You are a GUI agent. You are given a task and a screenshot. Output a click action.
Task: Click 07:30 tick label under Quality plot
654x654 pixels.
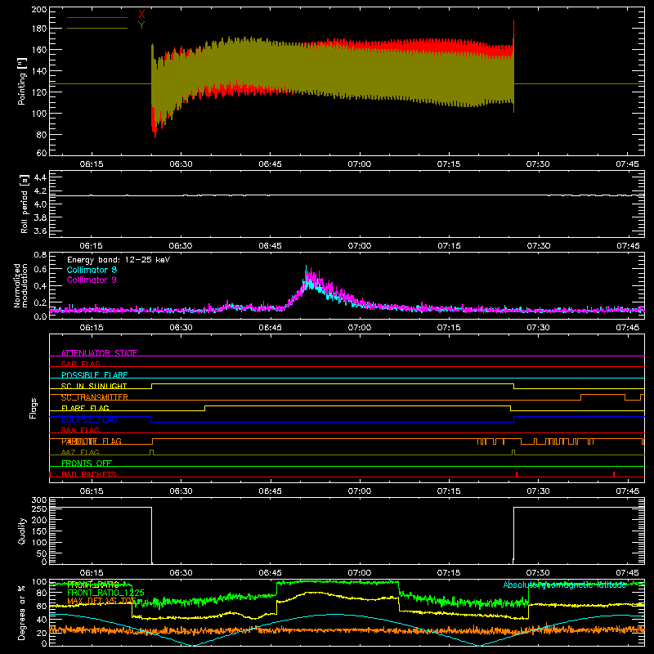538,573
